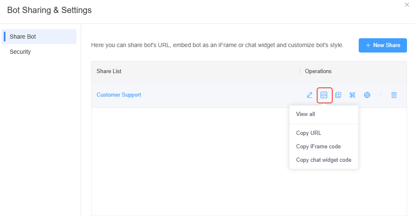
Task: Click the New Share button
Action: click(383, 45)
